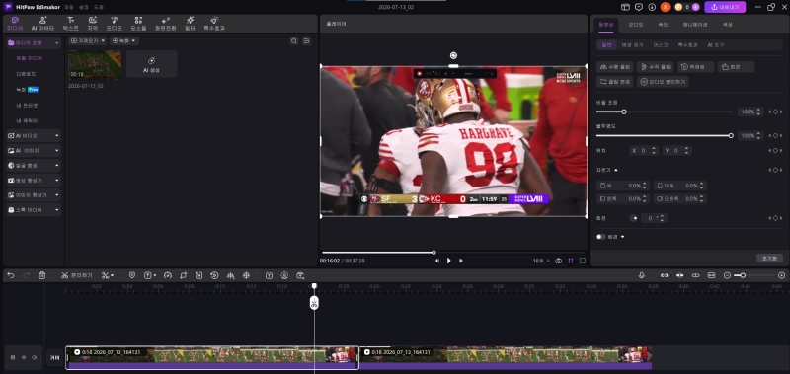Expand the AI Image sidebar section
Image resolution: width=790 pixels, height=374 pixels.
34,151
